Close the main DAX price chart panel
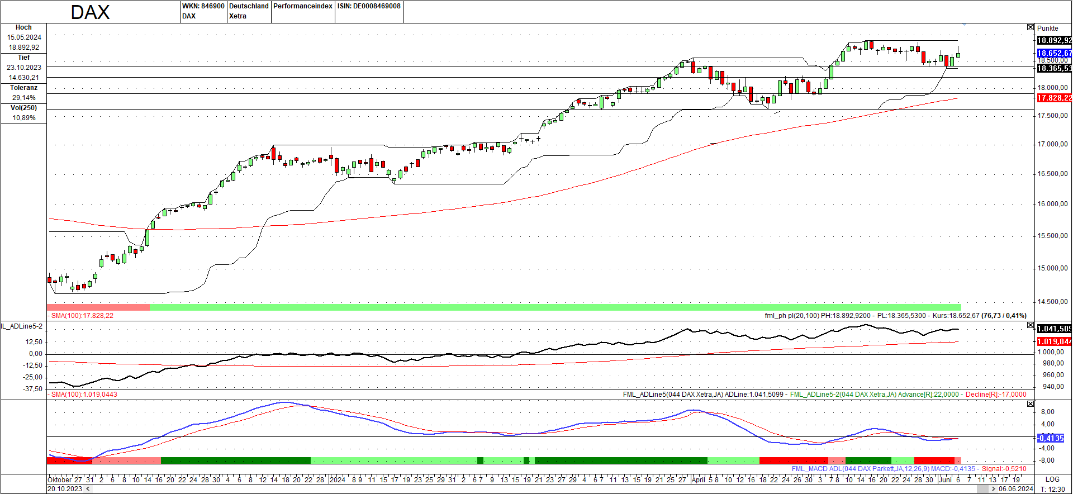The image size is (1073, 494). (x=1031, y=27)
